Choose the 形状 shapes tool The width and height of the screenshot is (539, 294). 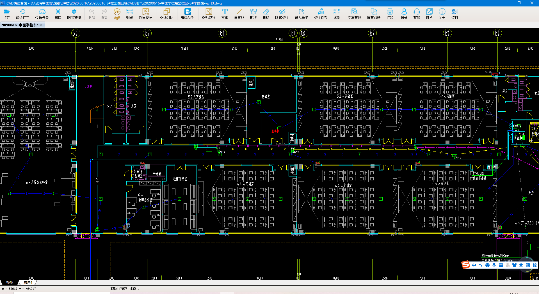point(253,14)
